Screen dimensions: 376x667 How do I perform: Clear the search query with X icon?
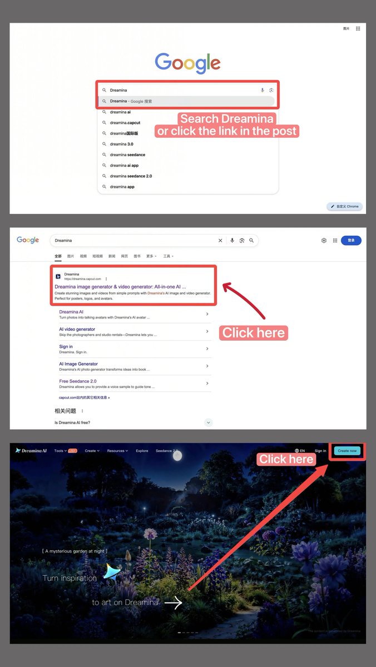click(x=220, y=241)
